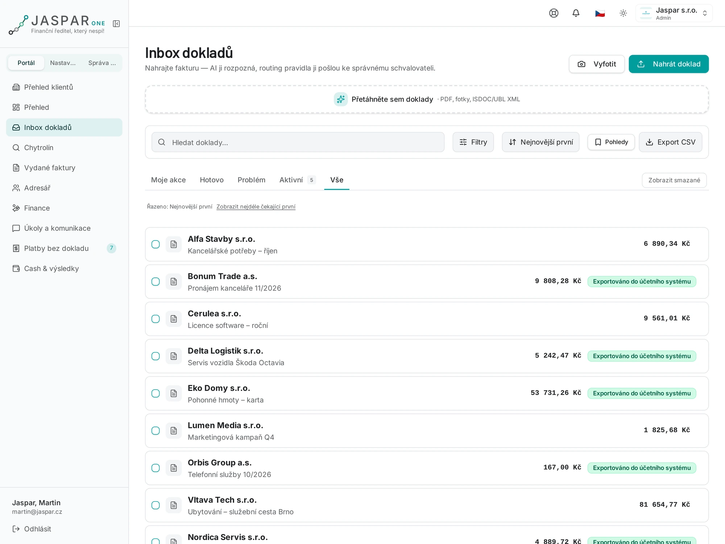Click Vyfotit camera button

point(597,64)
